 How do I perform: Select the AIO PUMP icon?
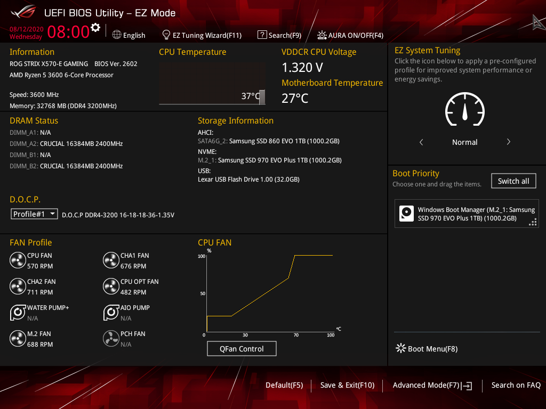111,312
